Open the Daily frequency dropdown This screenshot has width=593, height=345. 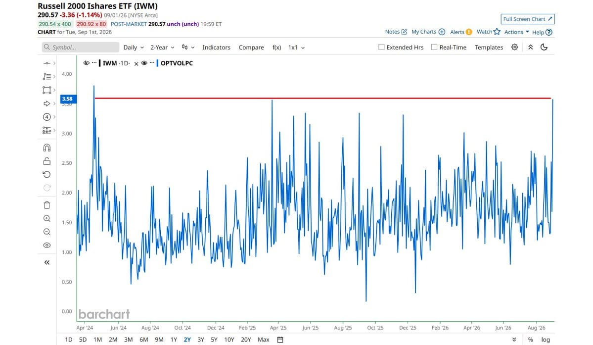pos(134,48)
